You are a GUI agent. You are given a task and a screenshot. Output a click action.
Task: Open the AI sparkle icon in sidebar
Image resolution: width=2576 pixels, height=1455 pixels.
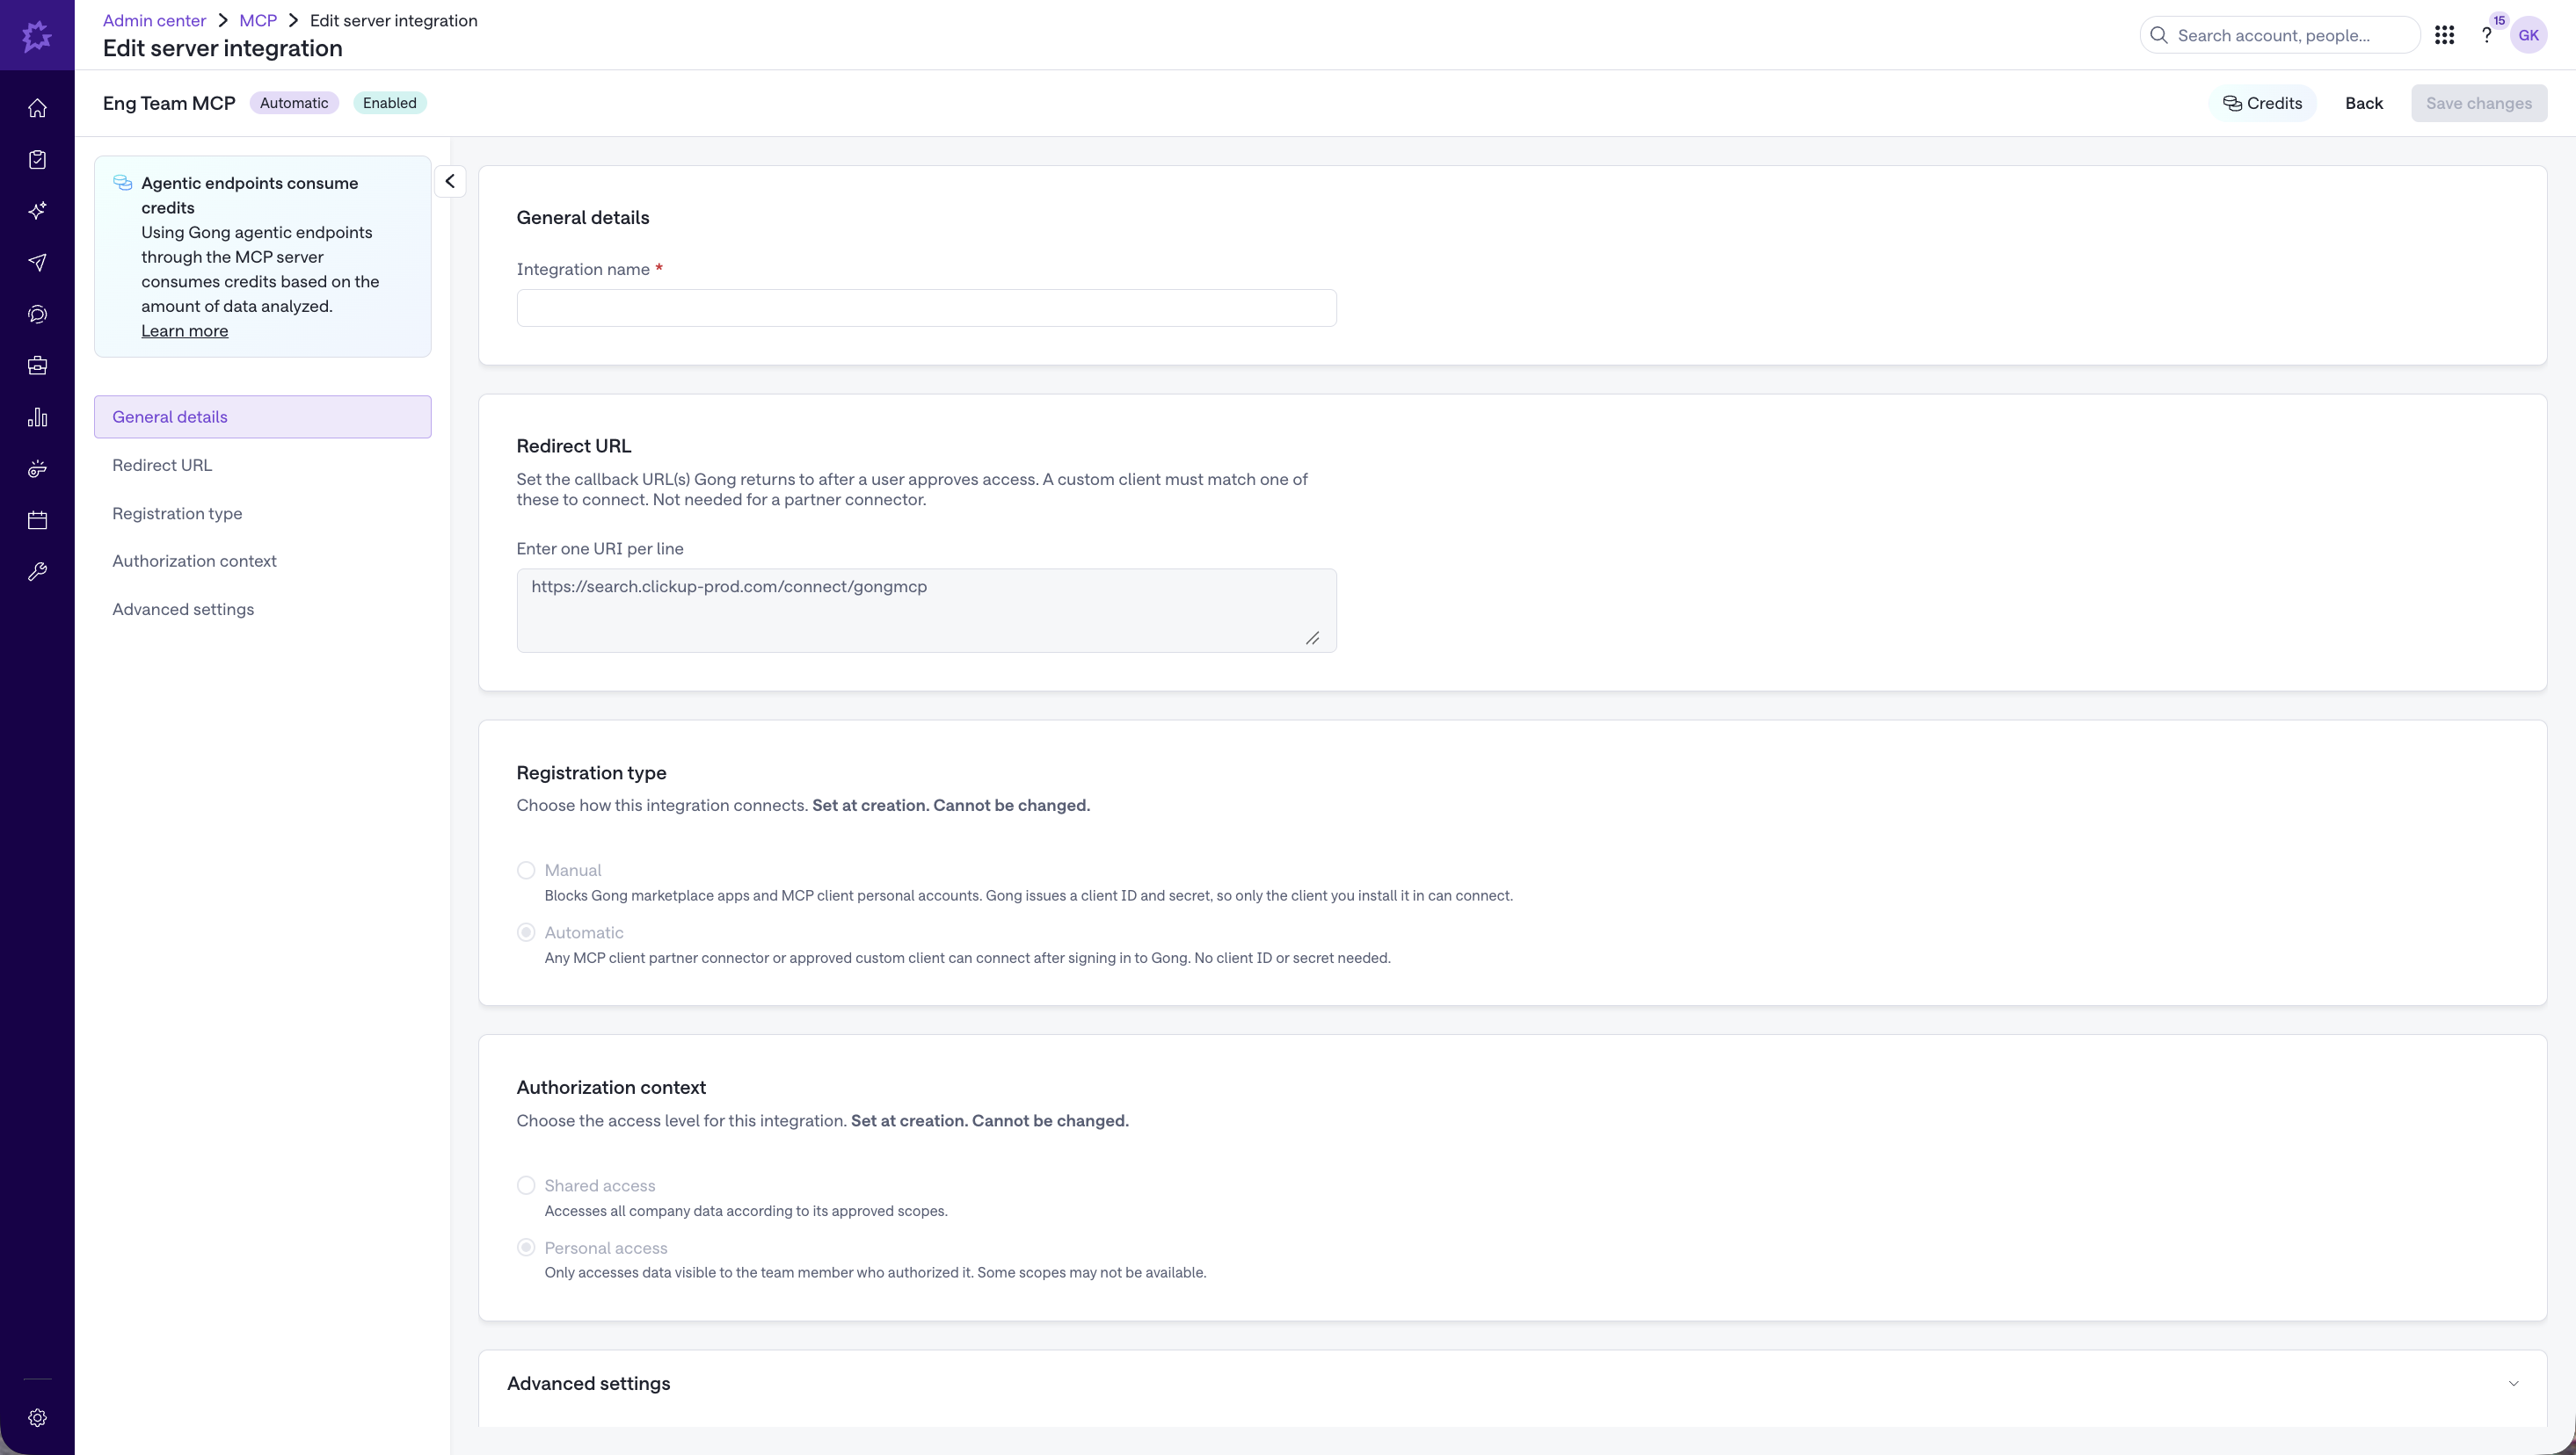pyautogui.click(x=37, y=211)
